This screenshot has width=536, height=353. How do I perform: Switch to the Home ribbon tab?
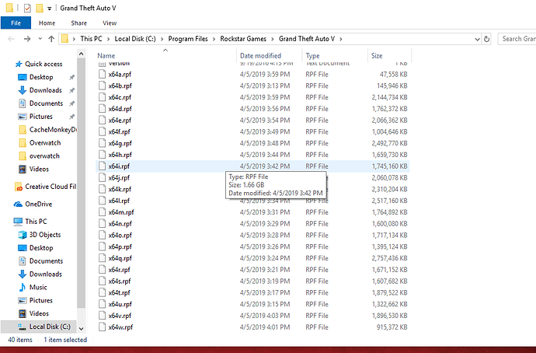pyautogui.click(x=47, y=23)
